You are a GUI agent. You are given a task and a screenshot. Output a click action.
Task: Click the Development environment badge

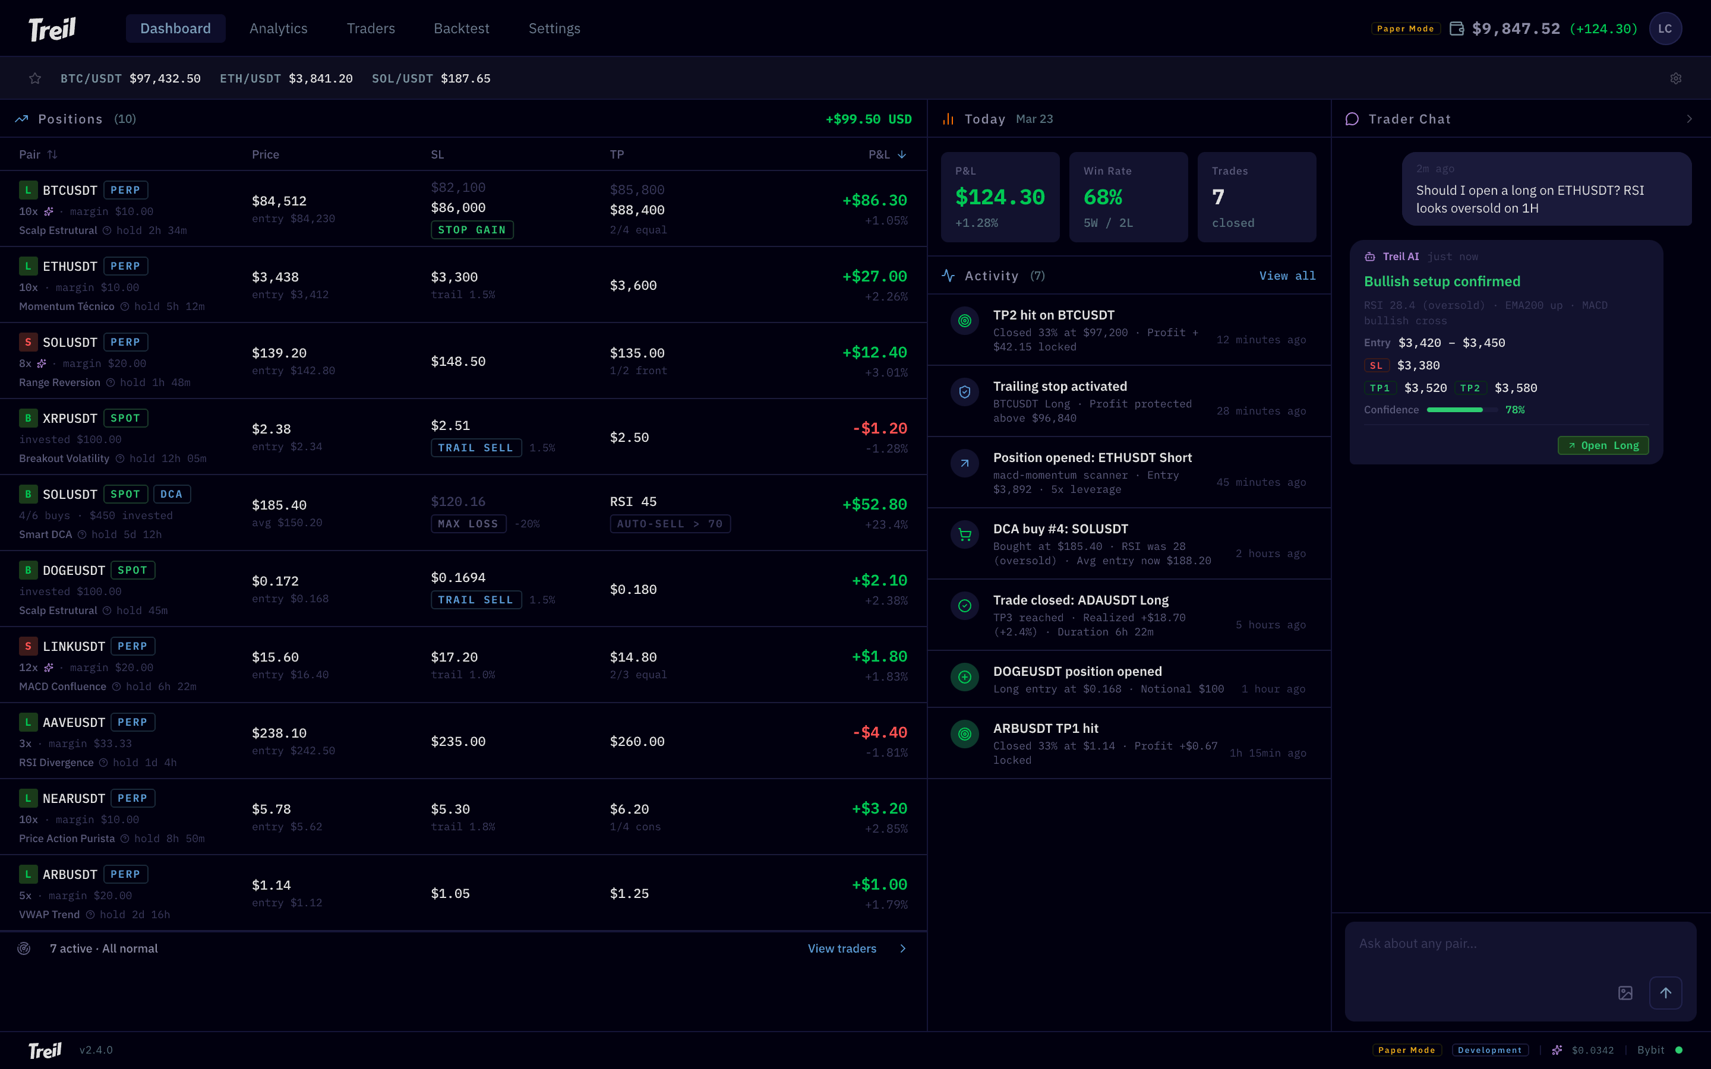1490,1050
